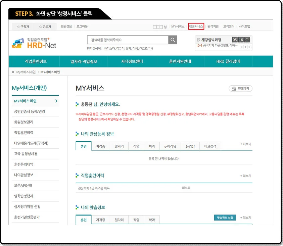Select 학과 tab under 나의 맞춤정보
283x246 pixels.
click(152, 220)
